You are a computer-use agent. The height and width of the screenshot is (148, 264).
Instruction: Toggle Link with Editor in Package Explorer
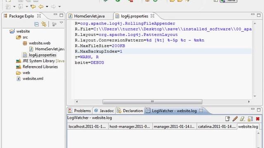[44, 24]
